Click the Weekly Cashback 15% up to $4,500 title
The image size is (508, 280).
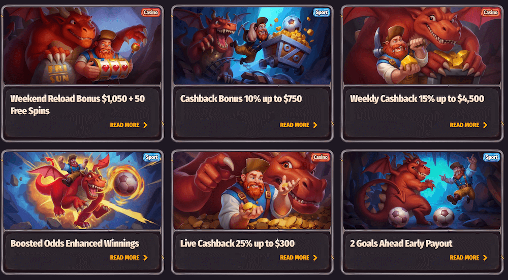click(417, 98)
